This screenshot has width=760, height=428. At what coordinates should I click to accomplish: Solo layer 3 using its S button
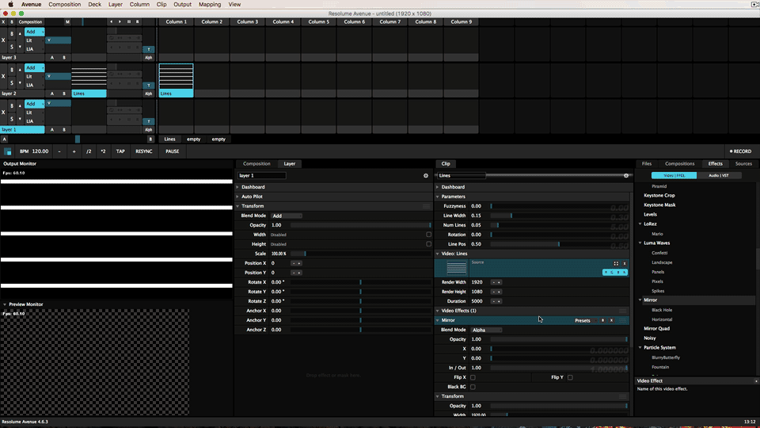(x=12, y=47)
